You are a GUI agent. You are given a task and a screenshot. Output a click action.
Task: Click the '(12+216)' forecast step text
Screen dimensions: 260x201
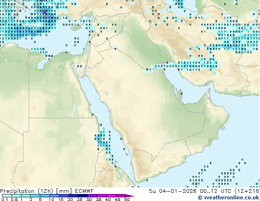coord(247,191)
